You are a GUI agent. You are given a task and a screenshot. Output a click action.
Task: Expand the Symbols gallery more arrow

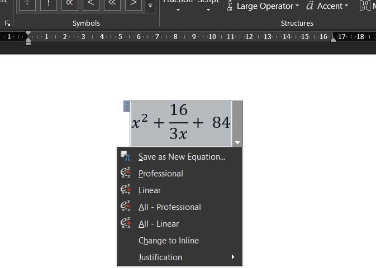(x=150, y=6)
